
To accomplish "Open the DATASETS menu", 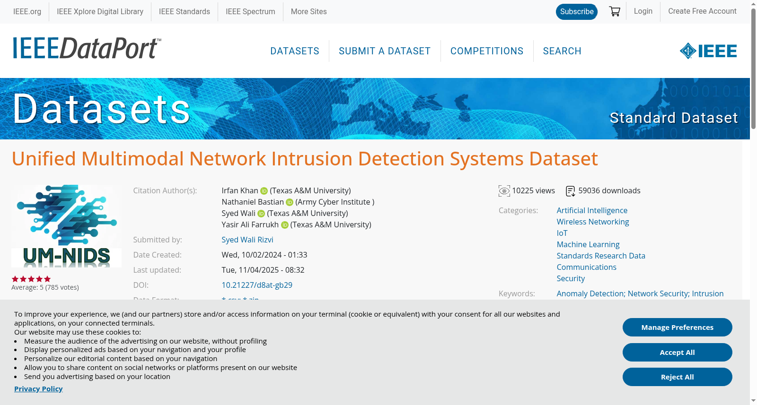I will [295, 51].
